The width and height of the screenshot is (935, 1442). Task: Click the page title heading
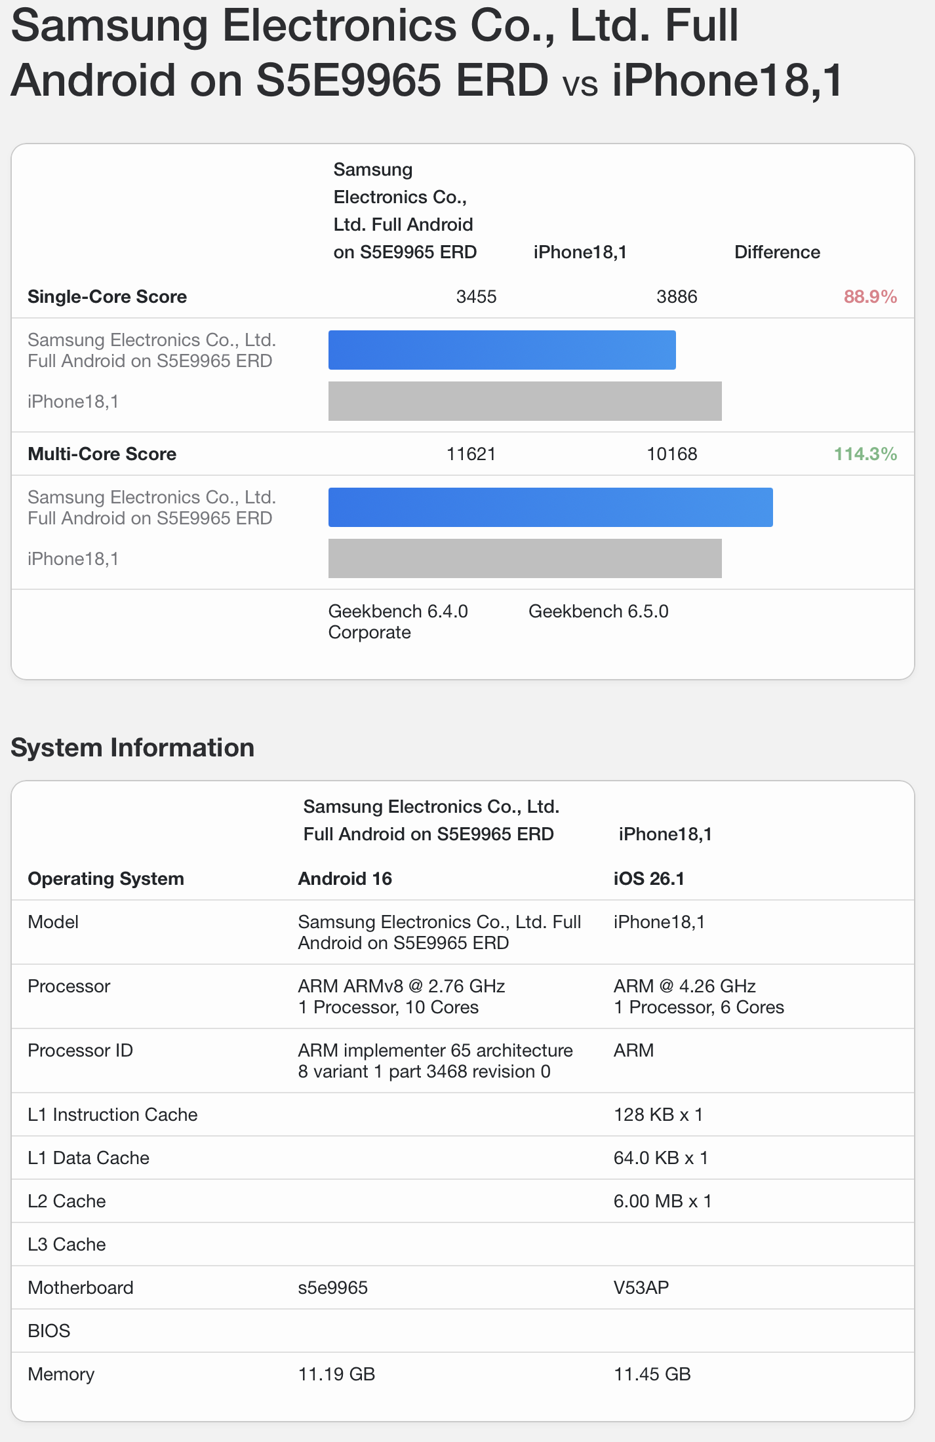pos(427,52)
